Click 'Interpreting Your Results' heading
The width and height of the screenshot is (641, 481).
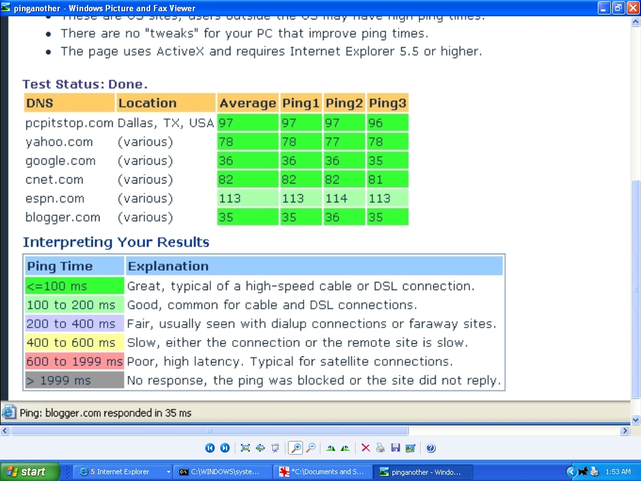pyautogui.click(x=116, y=242)
